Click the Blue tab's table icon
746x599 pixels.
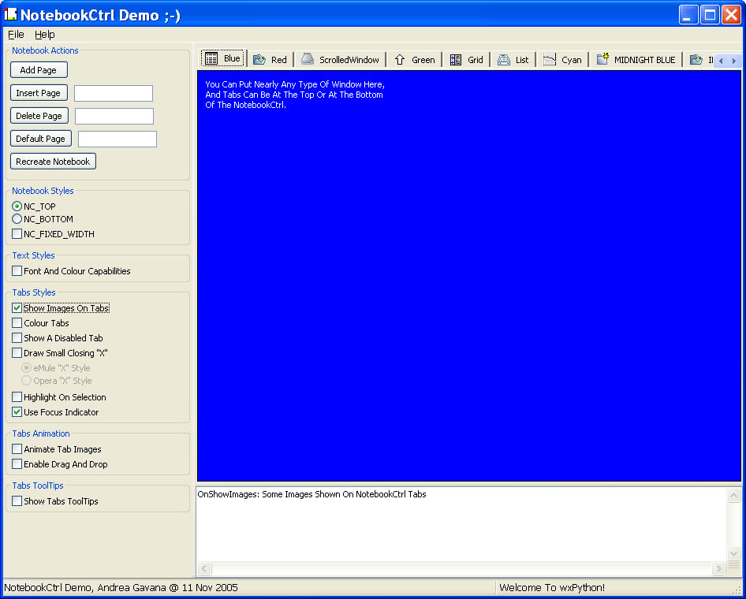tap(211, 59)
